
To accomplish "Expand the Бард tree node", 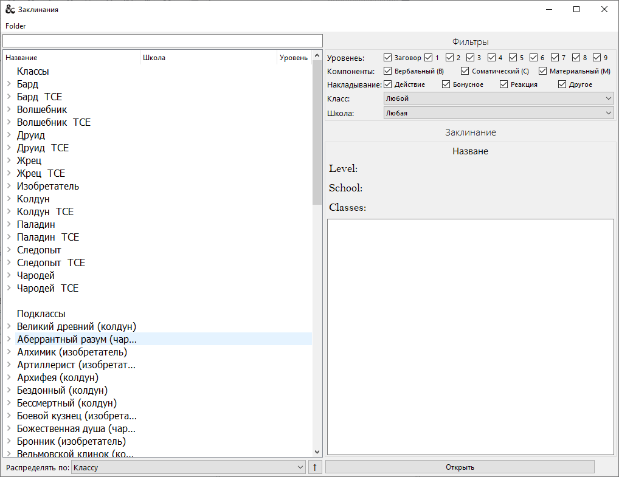I will click(9, 84).
